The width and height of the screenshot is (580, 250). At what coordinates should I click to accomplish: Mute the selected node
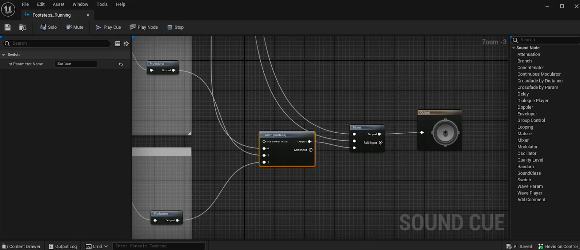(x=75, y=27)
